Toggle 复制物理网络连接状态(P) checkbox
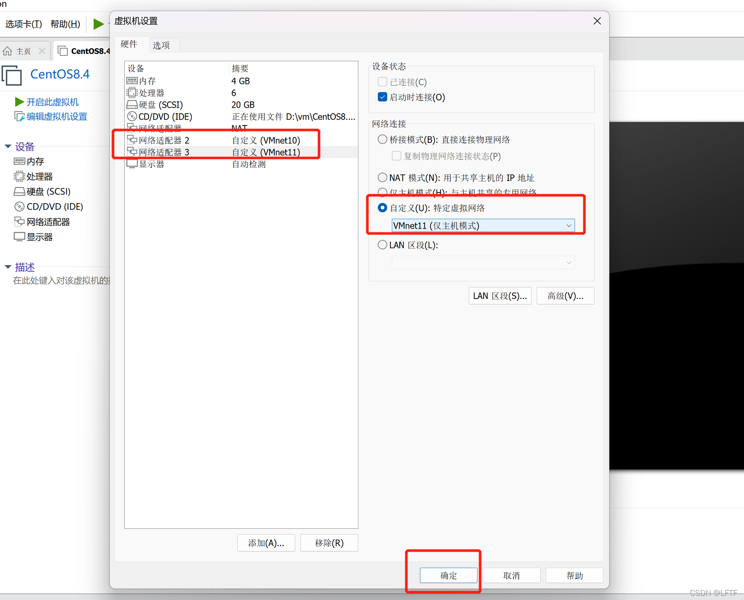The height and width of the screenshot is (600, 744). click(396, 156)
